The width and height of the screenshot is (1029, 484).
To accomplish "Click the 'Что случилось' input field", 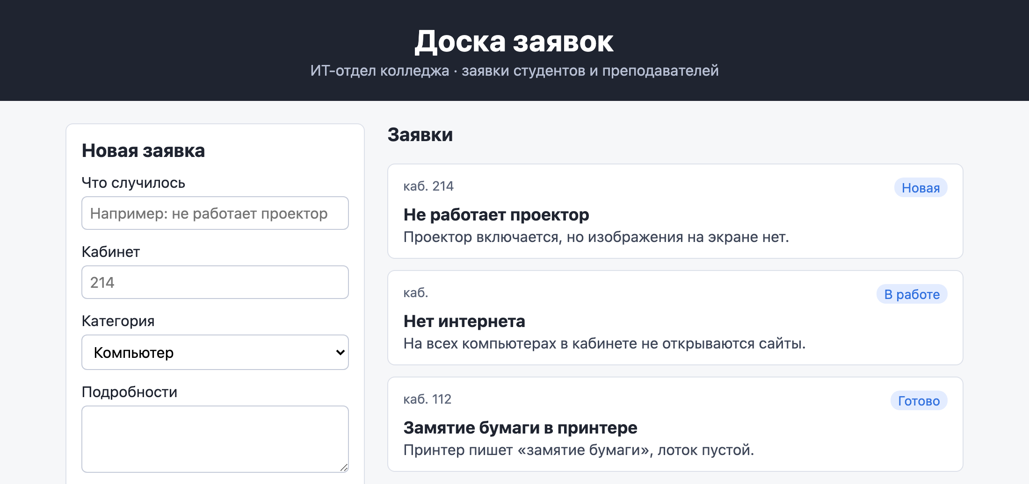I will pos(215,213).
